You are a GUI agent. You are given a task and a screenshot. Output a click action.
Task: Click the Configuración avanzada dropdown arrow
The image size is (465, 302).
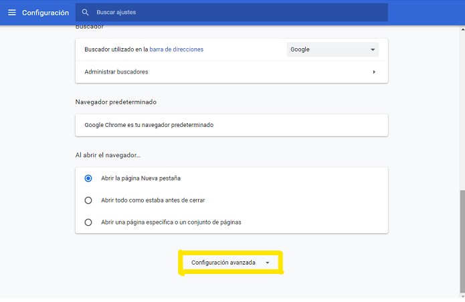pyautogui.click(x=268, y=263)
